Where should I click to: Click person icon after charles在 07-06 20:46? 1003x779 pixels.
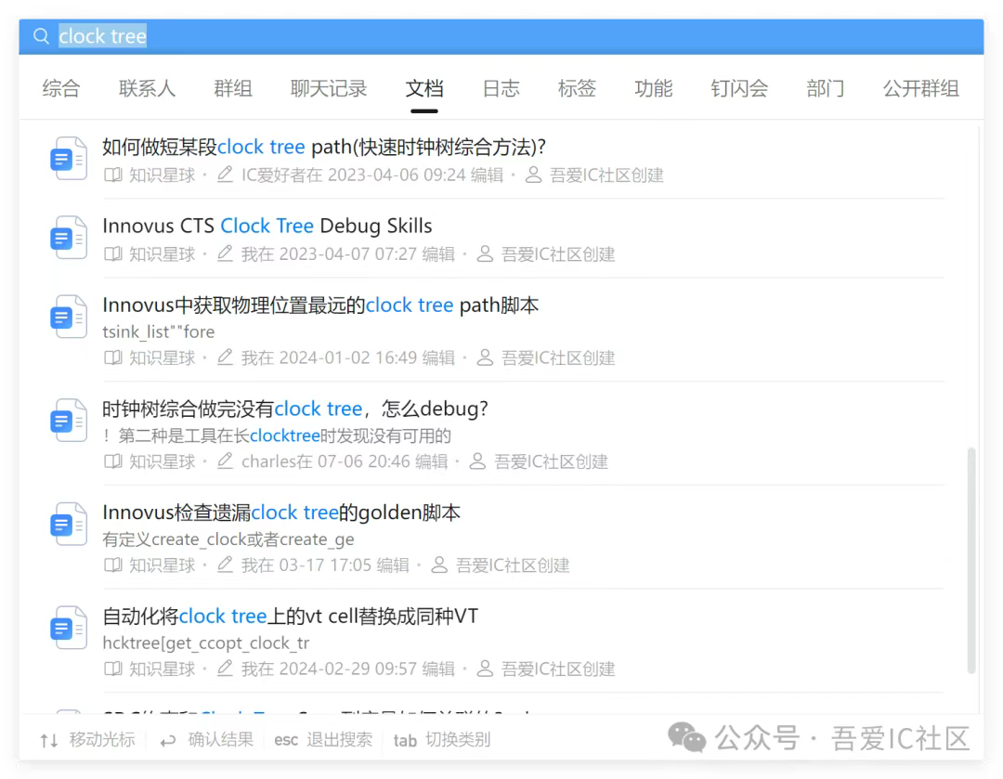(x=478, y=461)
